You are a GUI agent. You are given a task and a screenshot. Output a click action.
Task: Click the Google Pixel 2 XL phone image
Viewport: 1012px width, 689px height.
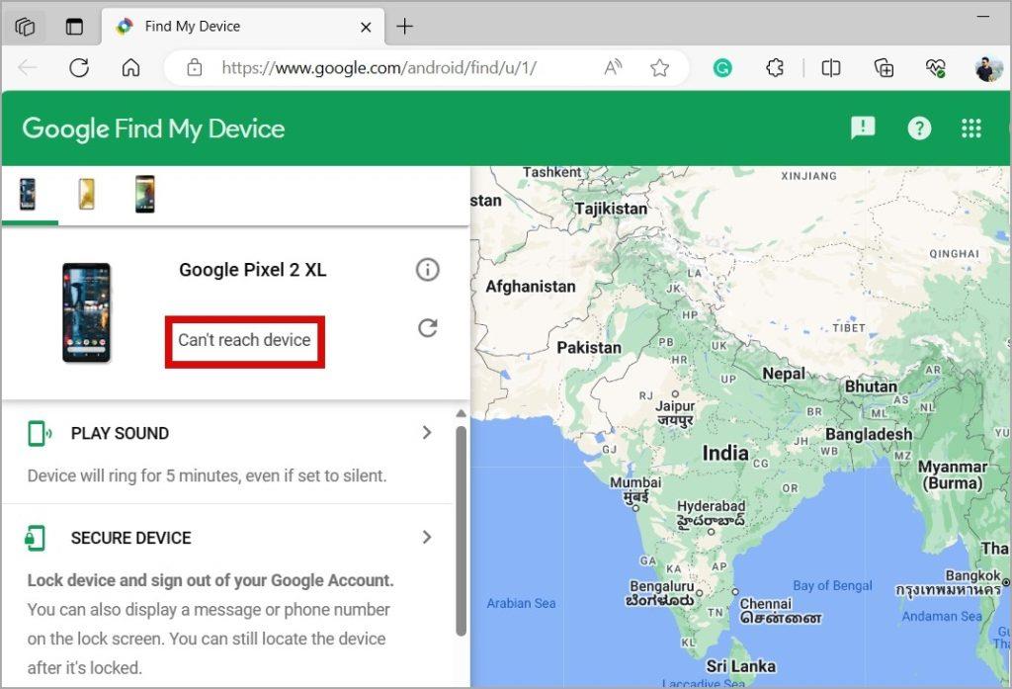87,312
